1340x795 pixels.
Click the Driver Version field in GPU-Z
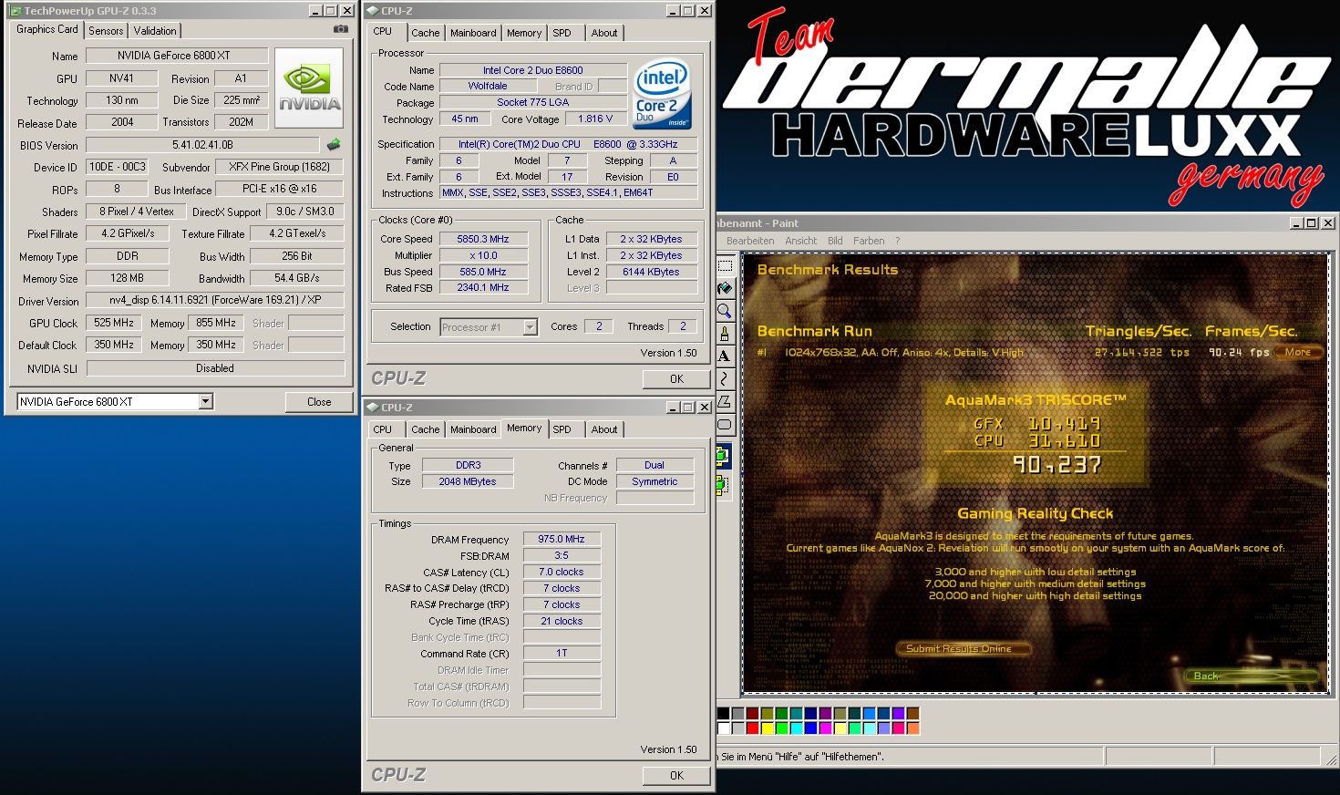215,300
